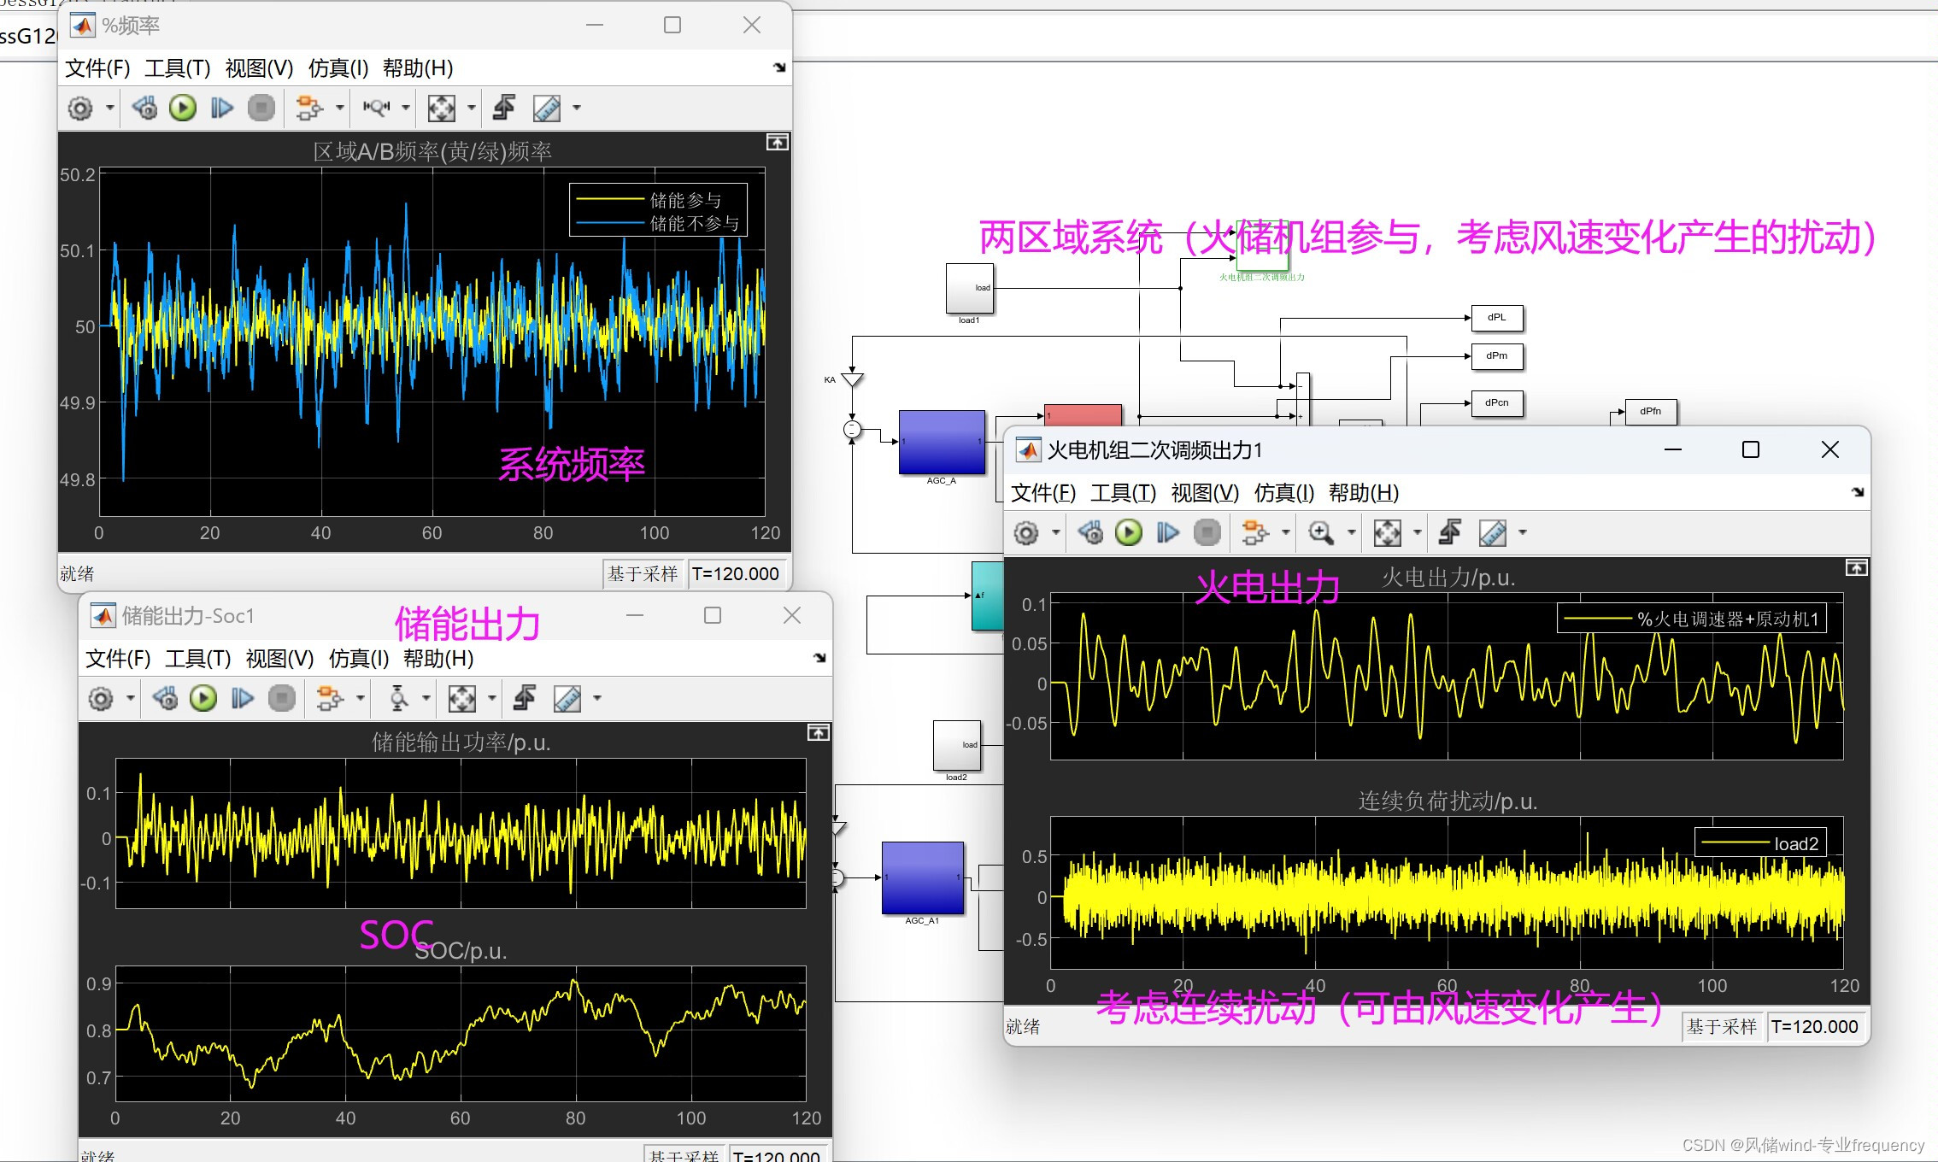The image size is (1938, 1162).
Task: Click stop button in 火电机组二次调频出力1 scope
Action: [1207, 534]
